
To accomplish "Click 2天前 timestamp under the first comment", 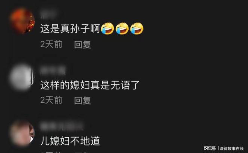I will [51, 44].
